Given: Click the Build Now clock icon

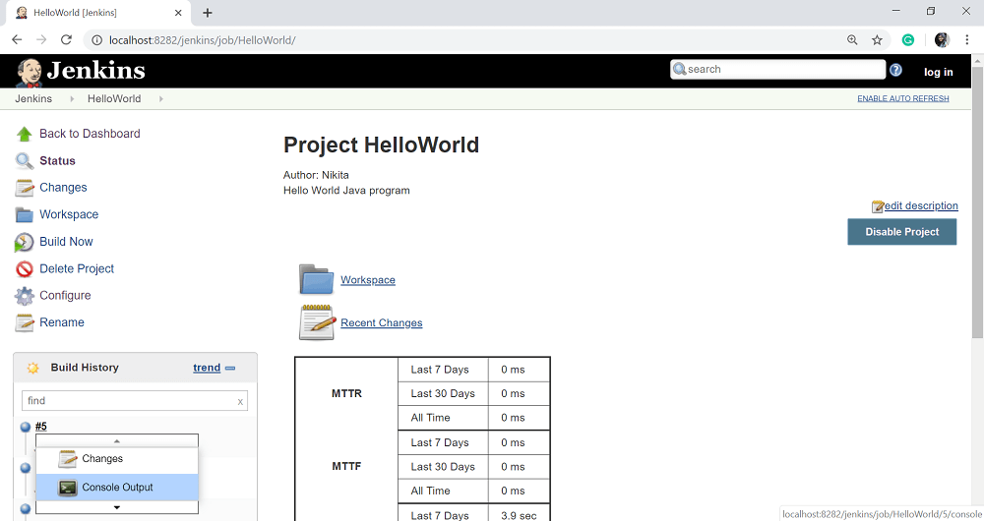Looking at the screenshot, I should (24, 242).
